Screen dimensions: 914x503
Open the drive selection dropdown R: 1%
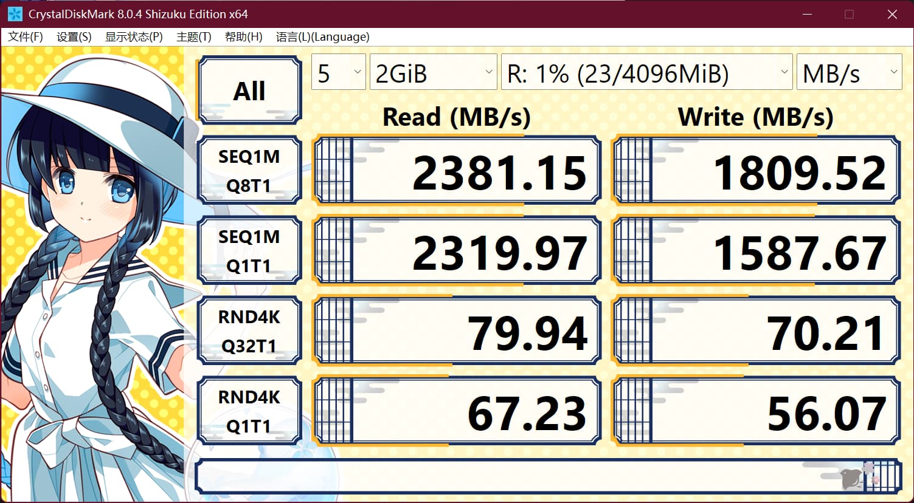pyautogui.click(x=646, y=72)
